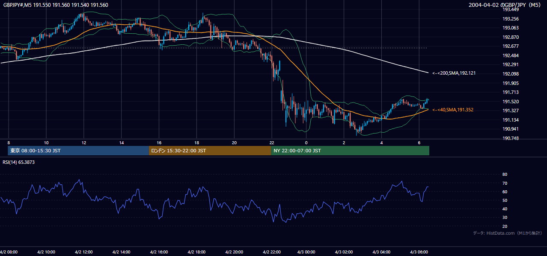
Task: Select the Tokyo 08:00-15:30 JST session bar
Action: [78, 151]
